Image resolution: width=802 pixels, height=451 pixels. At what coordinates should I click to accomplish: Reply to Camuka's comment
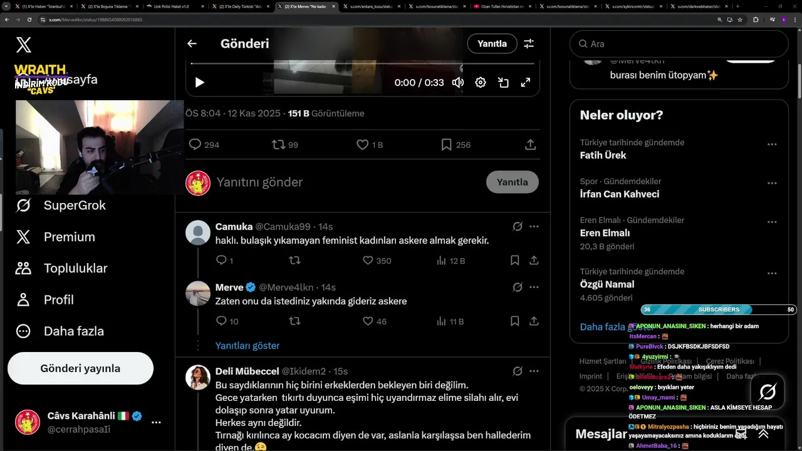[224, 261]
